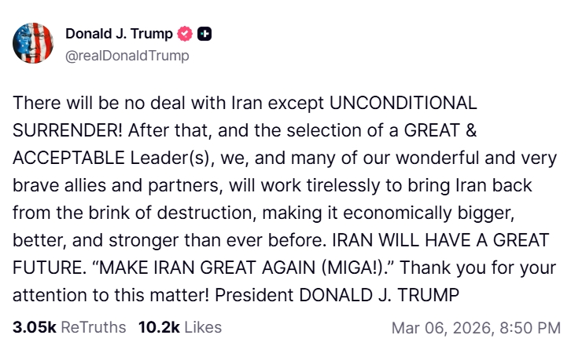View the 3.05k ReTruths list
This screenshot has height=346, width=571.
[x=70, y=327]
